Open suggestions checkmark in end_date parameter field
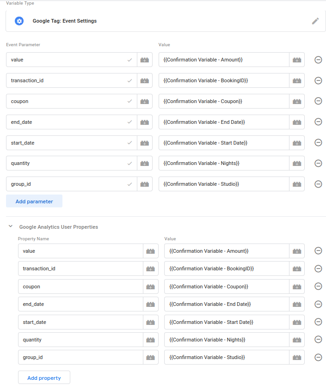Screen dimensions: 326x390 pos(129,122)
